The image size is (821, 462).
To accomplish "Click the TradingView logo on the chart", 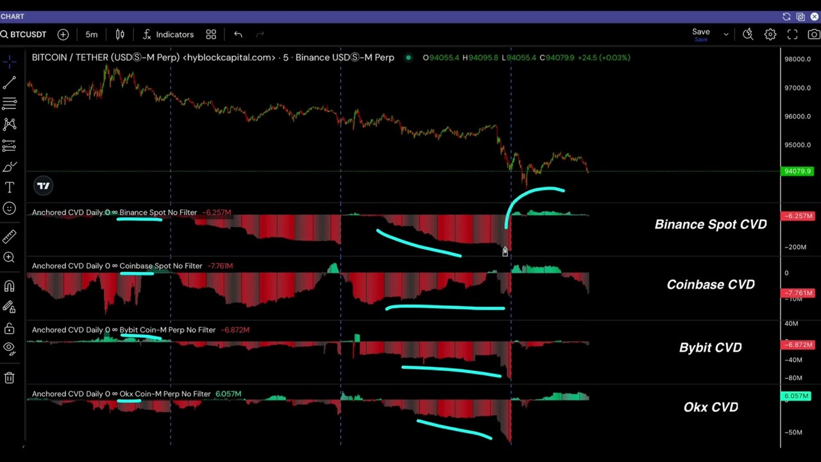I will click(43, 186).
